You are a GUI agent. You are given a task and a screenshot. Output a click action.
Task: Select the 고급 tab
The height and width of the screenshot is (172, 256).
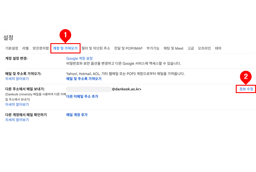pos(191,48)
